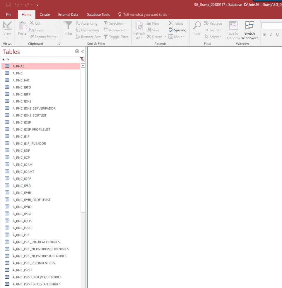Sort Ascending
The width and height of the screenshot is (282, 288).
tap(87, 23)
